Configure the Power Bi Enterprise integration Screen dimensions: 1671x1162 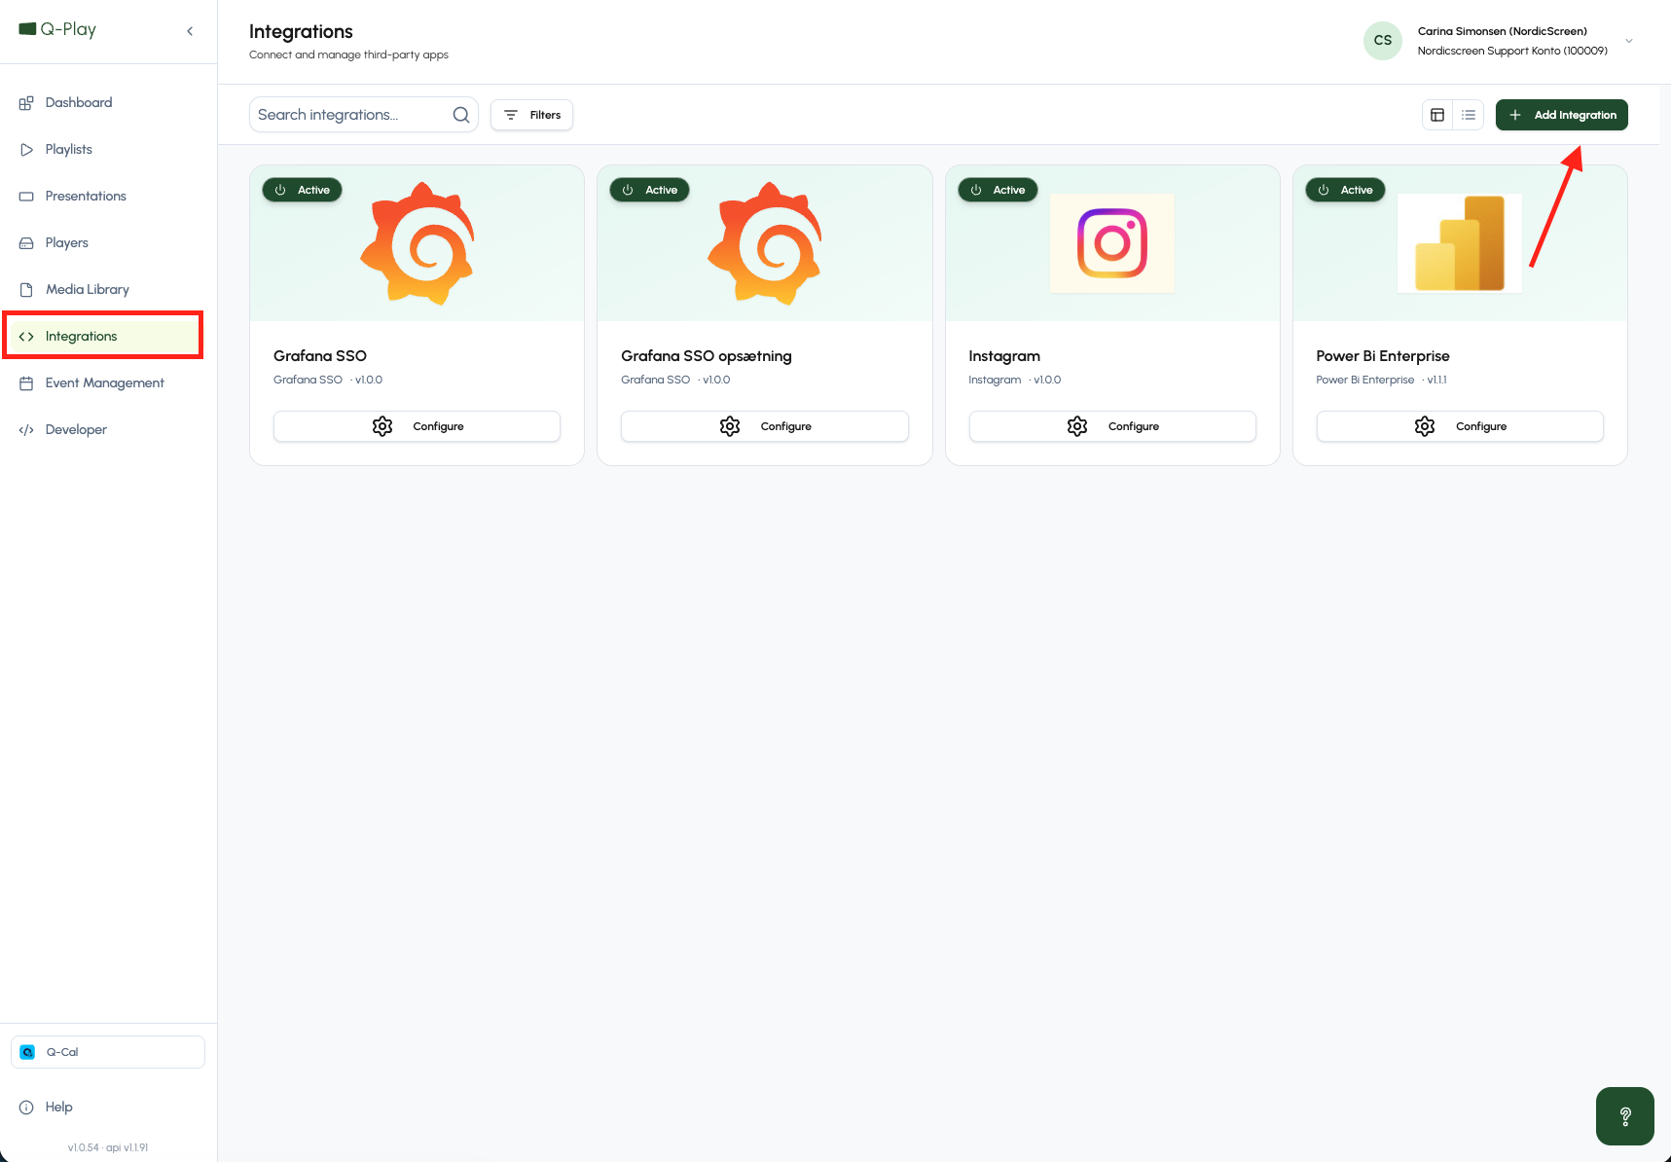pos(1460,426)
